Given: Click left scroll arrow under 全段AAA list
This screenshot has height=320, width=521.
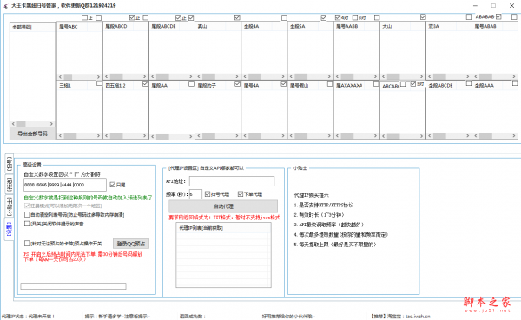Looking at the screenshot, I should click(476, 136).
